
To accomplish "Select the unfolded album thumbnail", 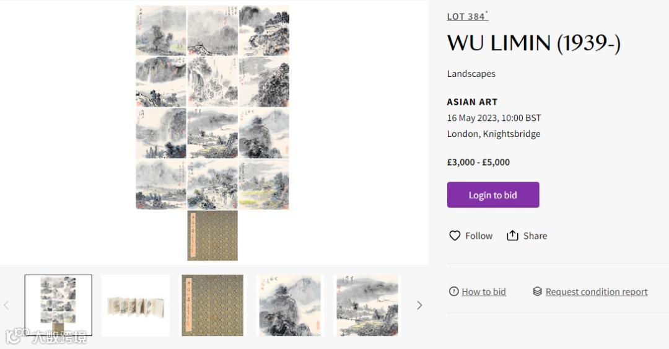I will coord(135,305).
